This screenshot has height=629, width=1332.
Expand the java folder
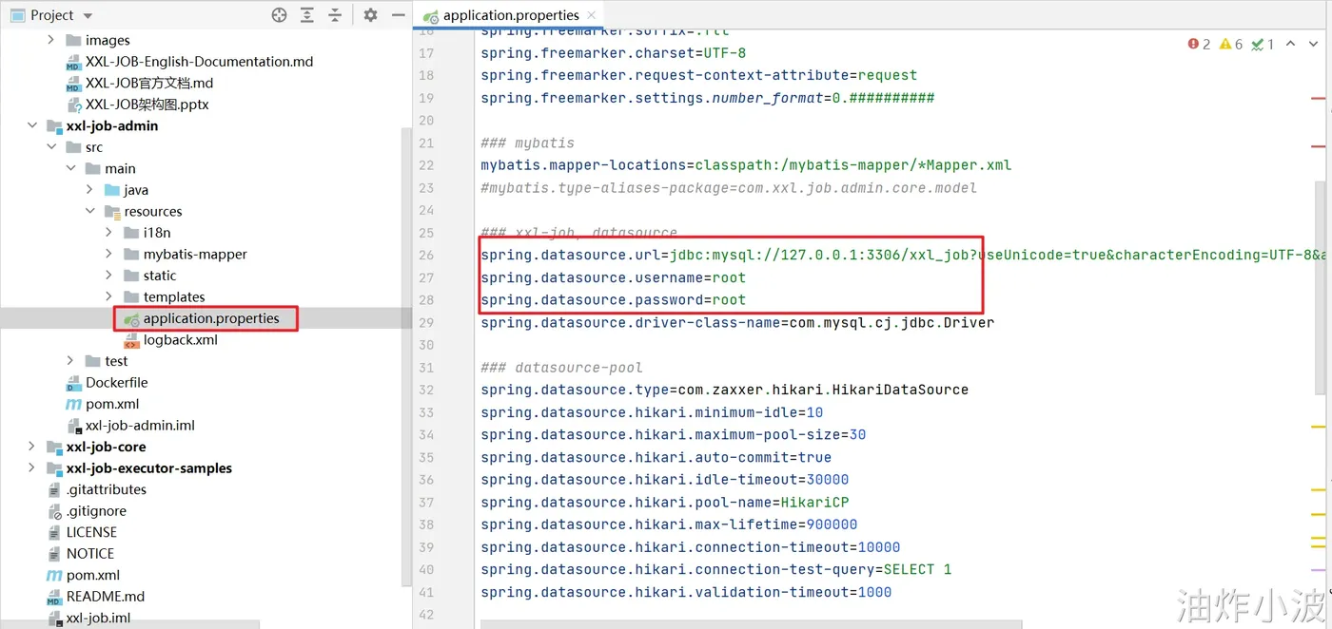pyautogui.click(x=90, y=190)
